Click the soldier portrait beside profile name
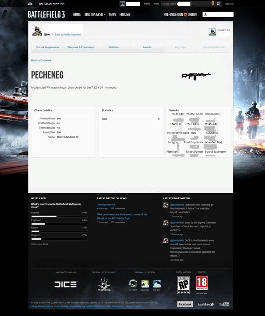 pos(37,31)
